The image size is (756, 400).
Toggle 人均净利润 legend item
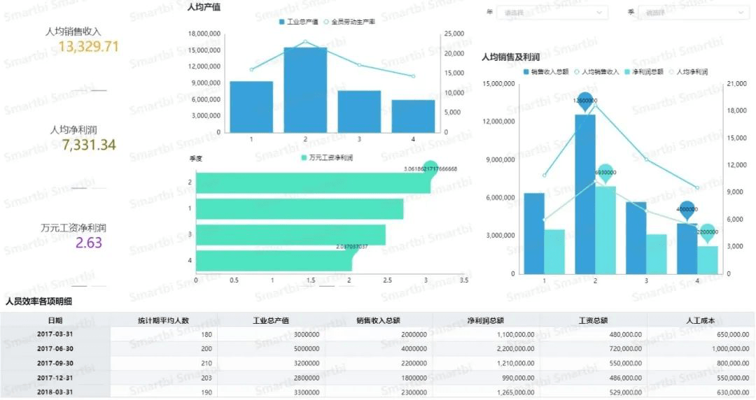[x=688, y=72]
